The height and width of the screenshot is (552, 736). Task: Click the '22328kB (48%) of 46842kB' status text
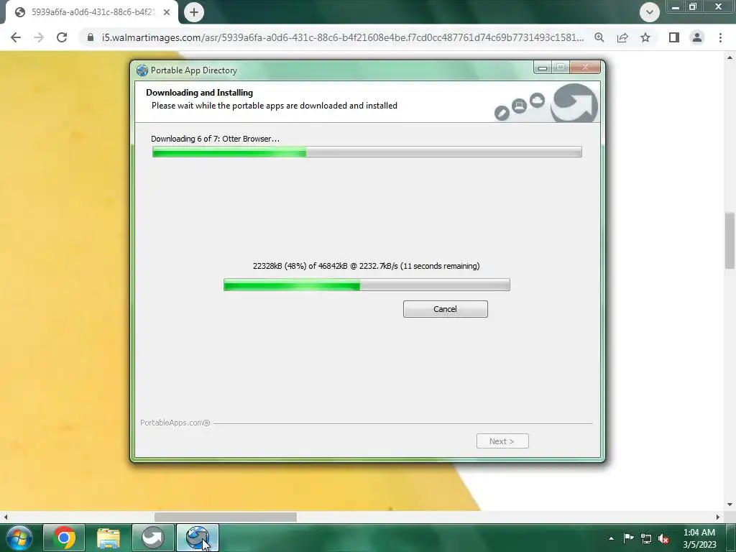pyautogui.click(x=366, y=266)
